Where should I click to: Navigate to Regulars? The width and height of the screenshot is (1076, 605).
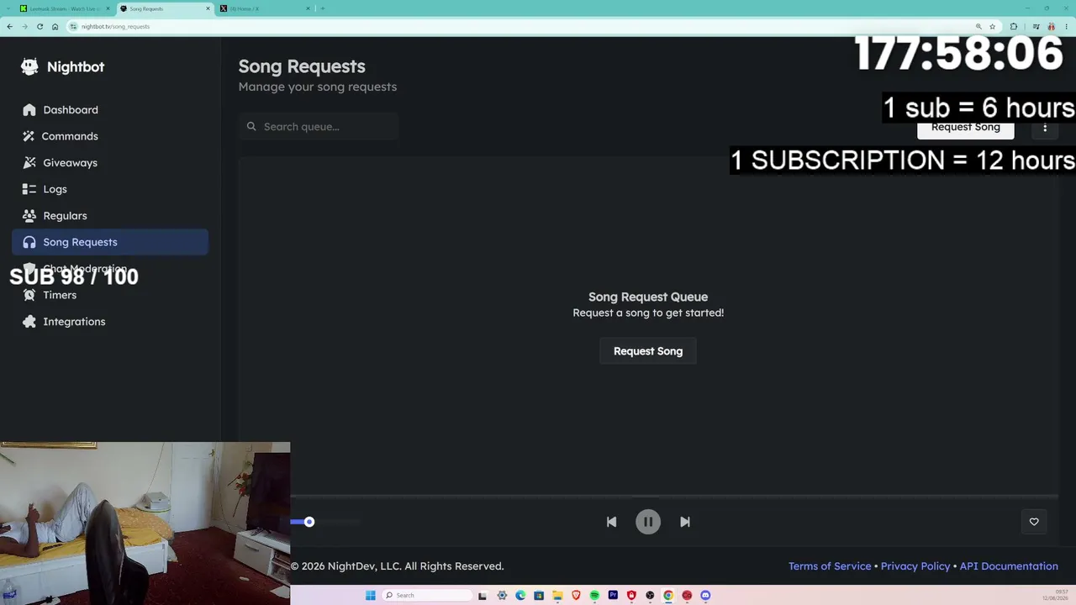coord(110,216)
